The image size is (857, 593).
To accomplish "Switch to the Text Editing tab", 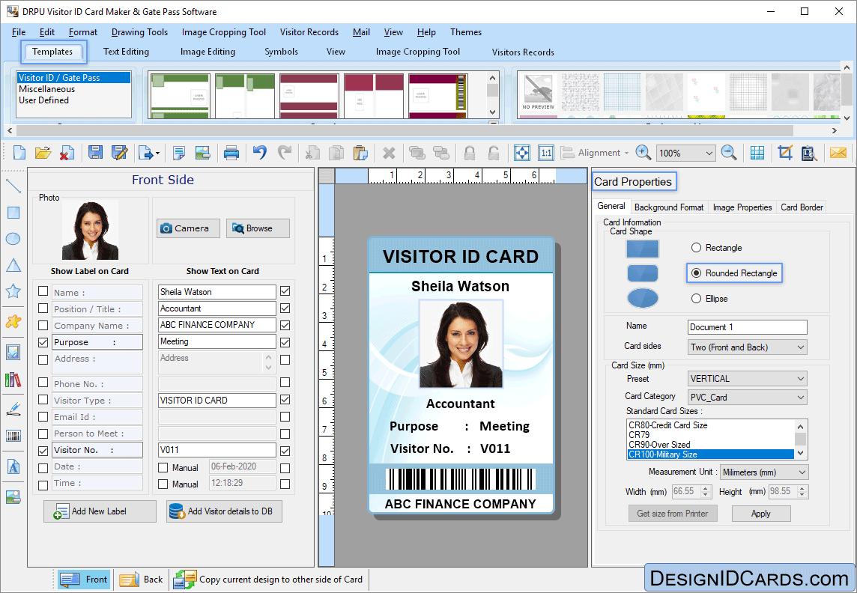I will point(127,52).
